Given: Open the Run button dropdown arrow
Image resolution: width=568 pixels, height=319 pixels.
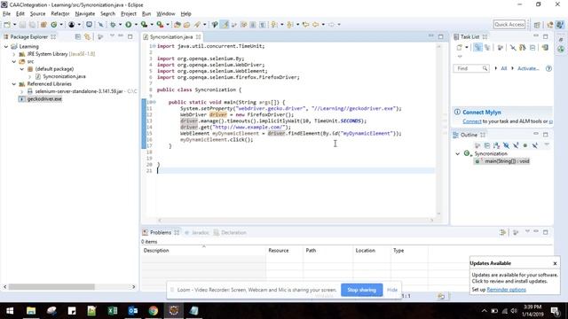Looking at the screenshot, I should click(136, 25).
